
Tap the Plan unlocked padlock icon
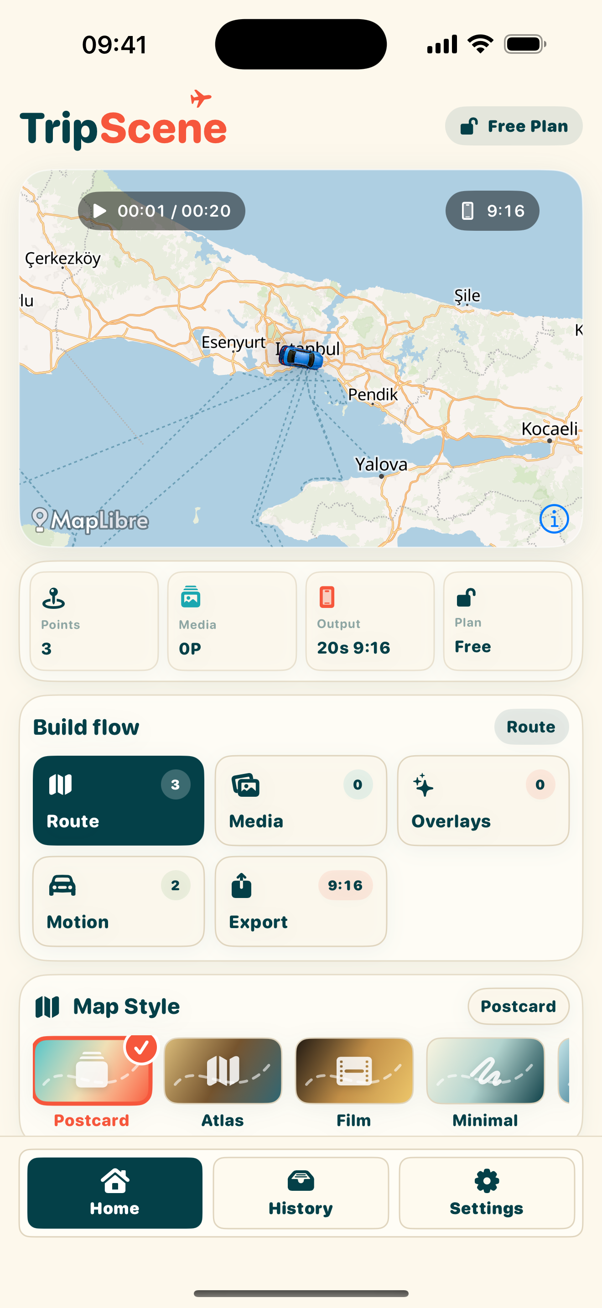pyautogui.click(x=466, y=597)
